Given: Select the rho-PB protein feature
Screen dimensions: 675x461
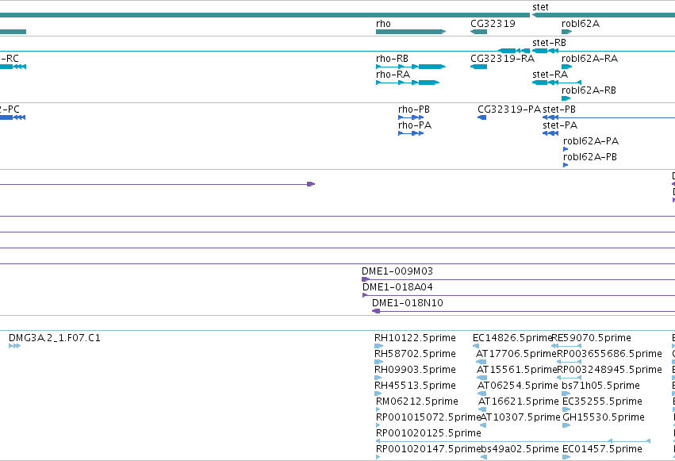Looking at the screenshot, I should coord(411,117).
